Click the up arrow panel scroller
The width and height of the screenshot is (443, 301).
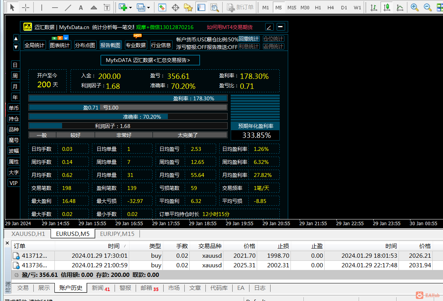pyautogui.click(x=16, y=38)
